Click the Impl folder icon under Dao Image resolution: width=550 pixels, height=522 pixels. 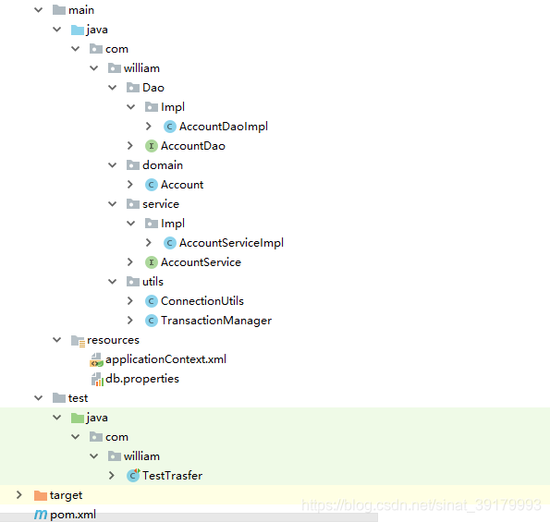pos(152,106)
